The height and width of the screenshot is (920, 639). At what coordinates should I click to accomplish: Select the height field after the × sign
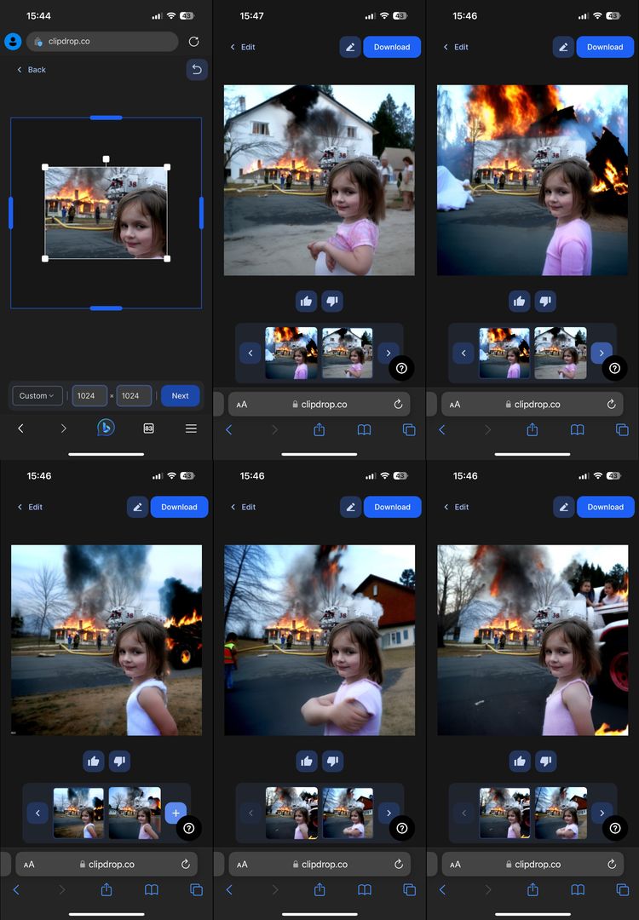[134, 396]
